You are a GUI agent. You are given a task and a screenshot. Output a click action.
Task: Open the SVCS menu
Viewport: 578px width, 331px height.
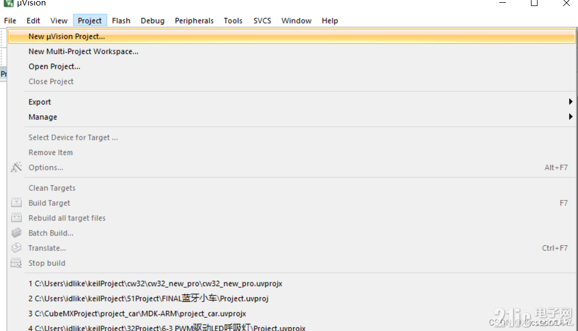coord(262,21)
